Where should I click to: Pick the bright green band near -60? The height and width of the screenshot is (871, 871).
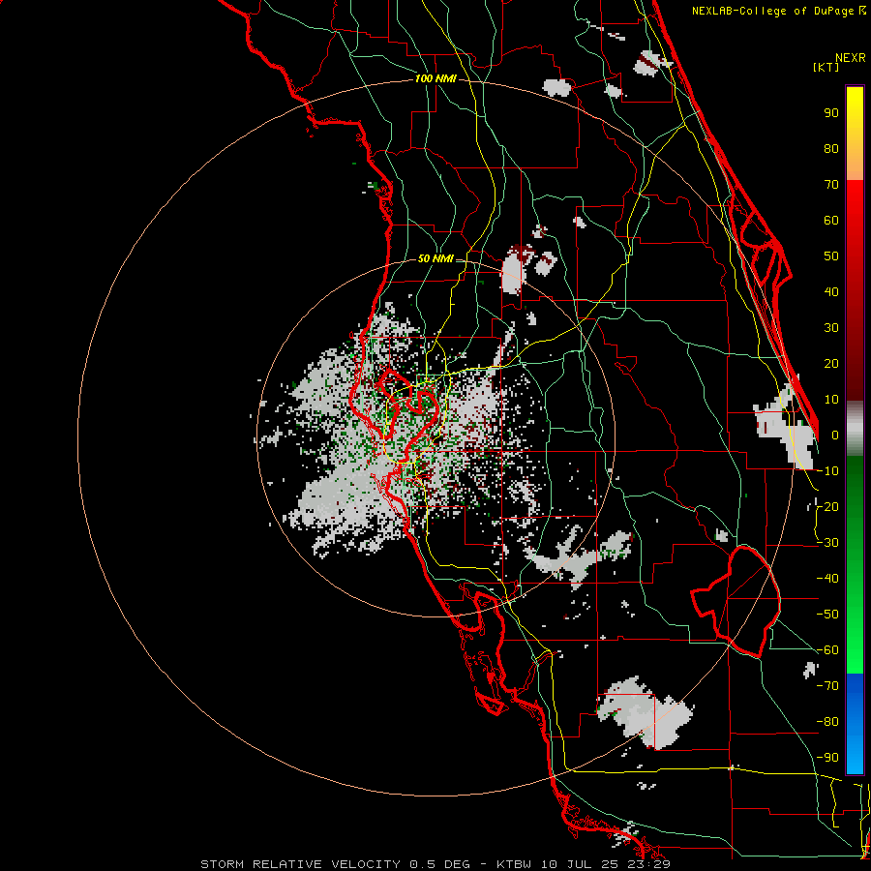click(855, 652)
